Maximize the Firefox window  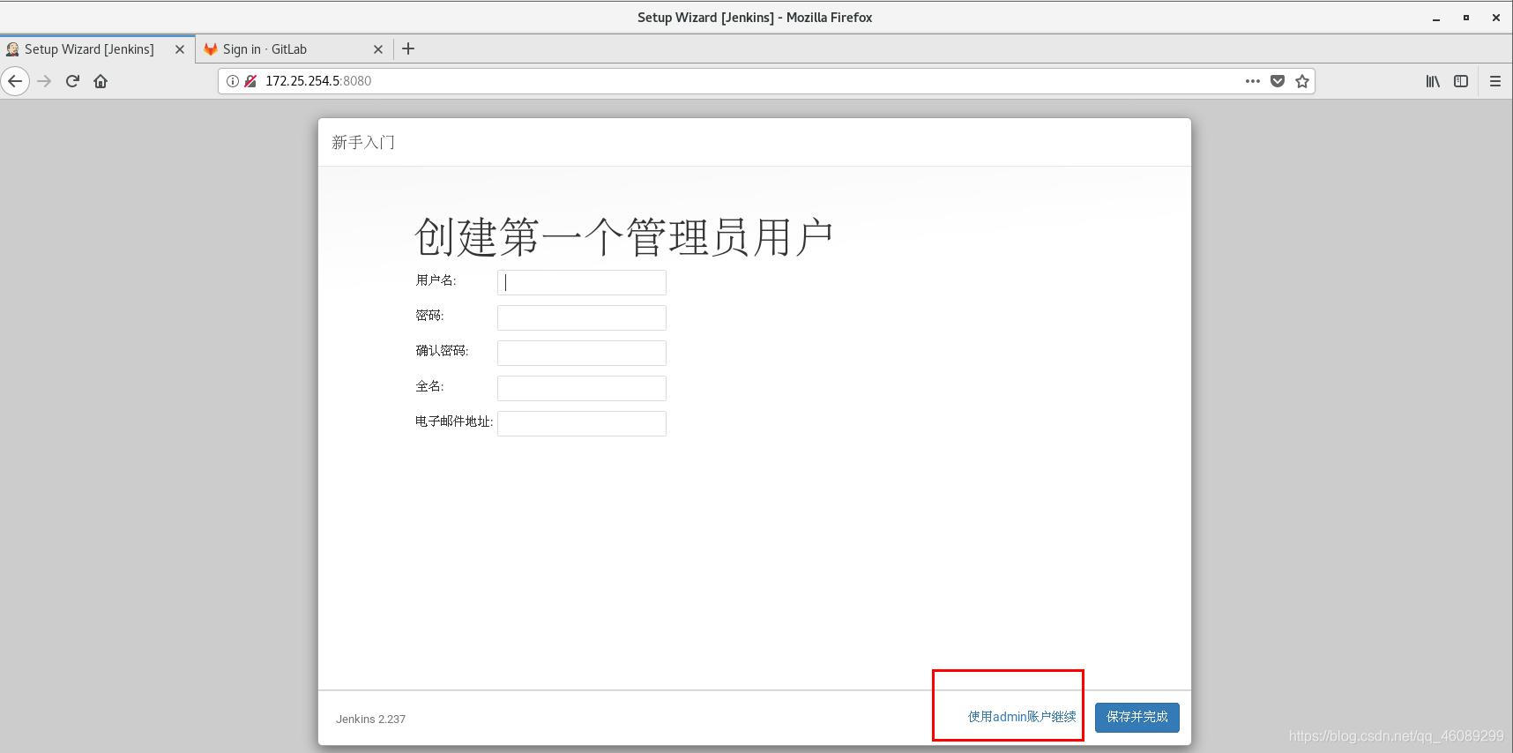tap(1466, 18)
